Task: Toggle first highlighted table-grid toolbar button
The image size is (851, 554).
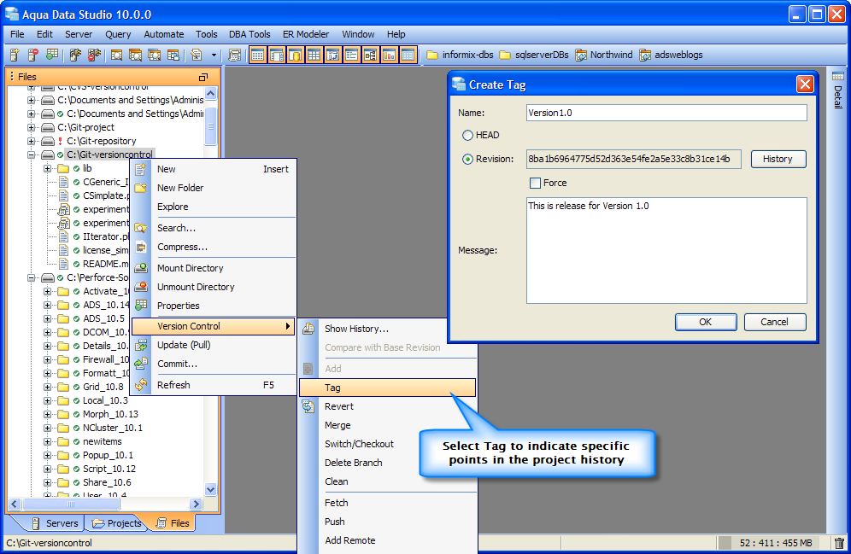Action: point(258,55)
